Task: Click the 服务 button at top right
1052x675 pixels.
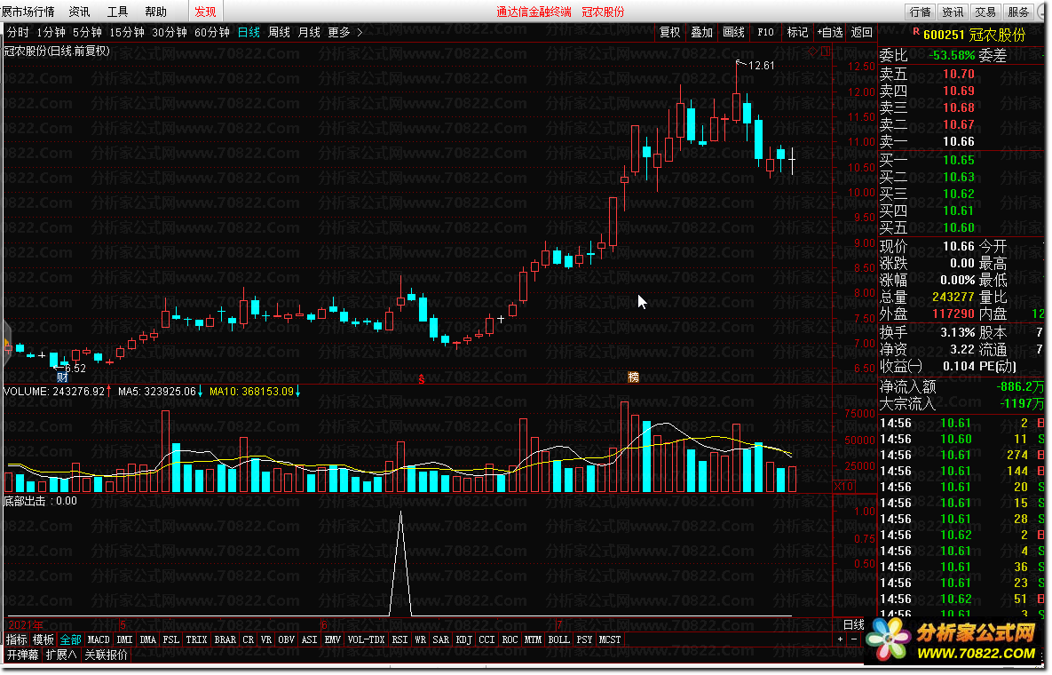Action: coord(1018,12)
